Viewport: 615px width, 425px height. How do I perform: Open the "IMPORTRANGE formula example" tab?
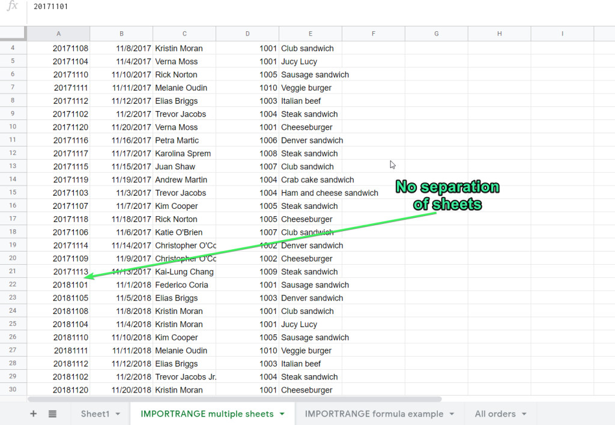(373, 414)
